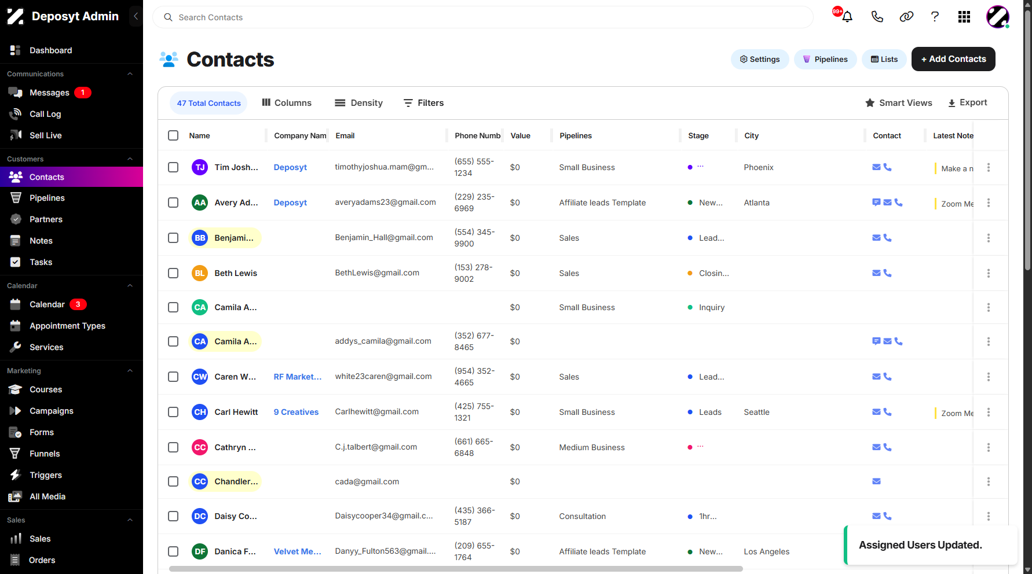1032x574 pixels.
Task: Call Cathryn via phone icon
Action: (x=887, y=447)
